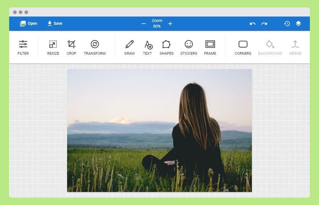Click the 80% zoom value

(x=157, y=27)
